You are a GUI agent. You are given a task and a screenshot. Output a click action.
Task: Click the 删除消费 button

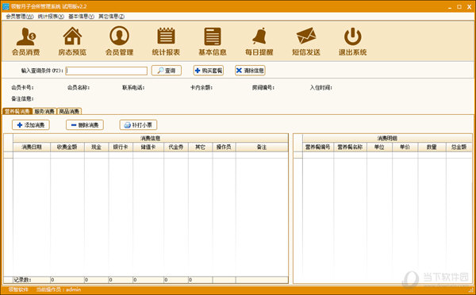pos(85,125)
